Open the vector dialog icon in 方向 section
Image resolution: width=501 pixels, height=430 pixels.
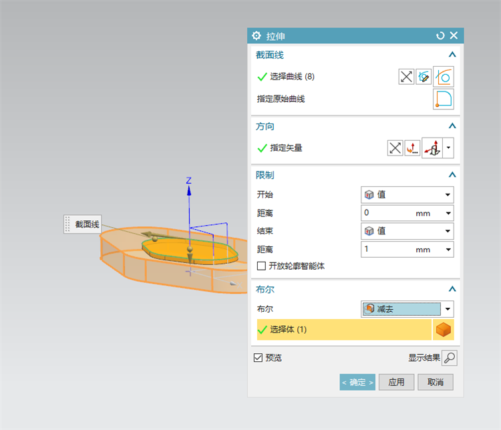click(413, 148)
